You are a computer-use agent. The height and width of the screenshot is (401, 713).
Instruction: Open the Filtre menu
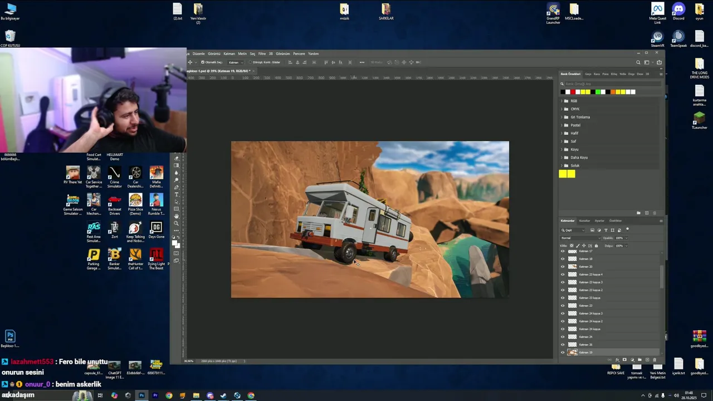[x=262, y=54]
